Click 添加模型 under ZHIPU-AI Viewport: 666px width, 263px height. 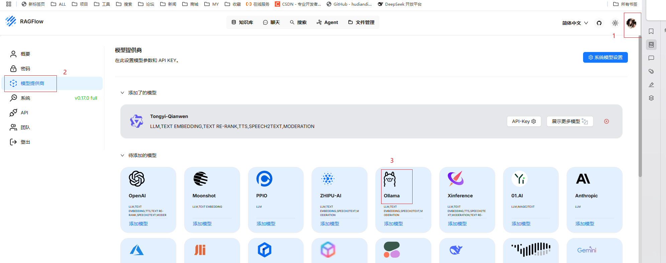tap(330, 224)
